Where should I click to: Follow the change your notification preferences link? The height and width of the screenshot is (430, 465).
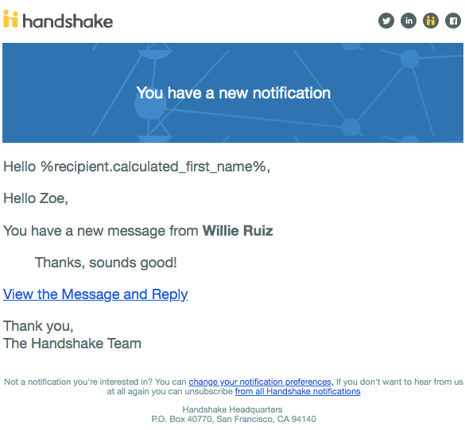261,382
